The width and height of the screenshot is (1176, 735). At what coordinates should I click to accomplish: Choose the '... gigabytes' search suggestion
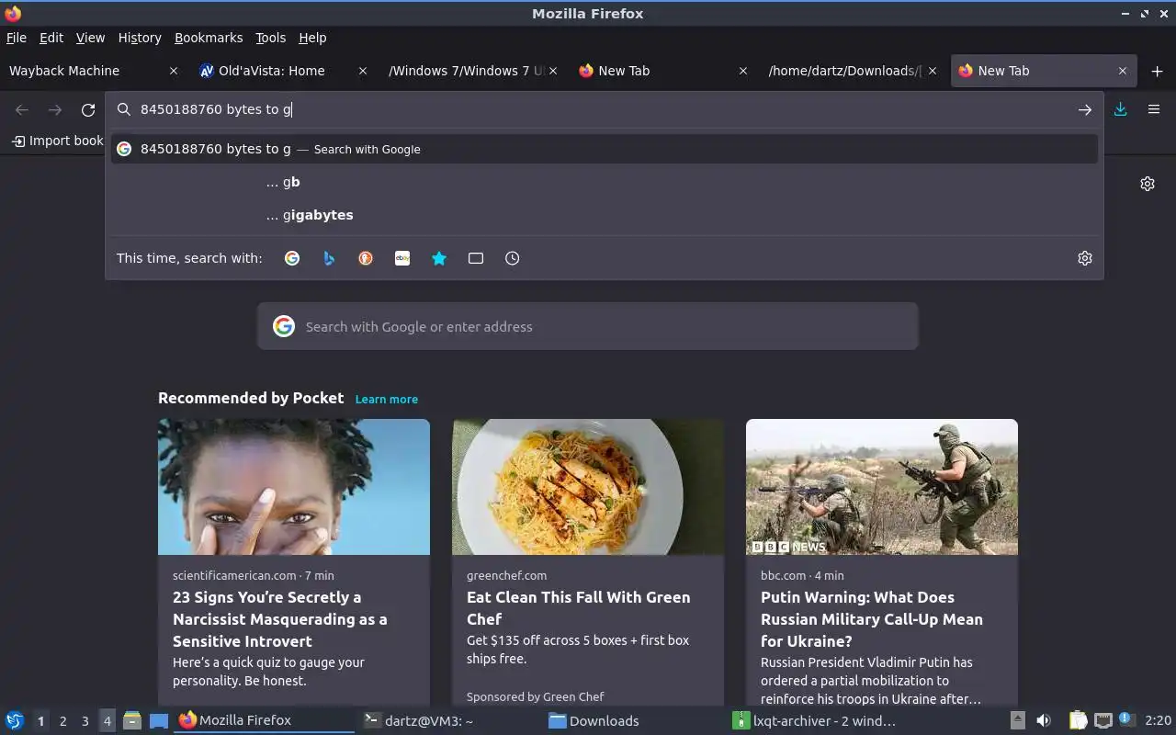click(605, 215)
